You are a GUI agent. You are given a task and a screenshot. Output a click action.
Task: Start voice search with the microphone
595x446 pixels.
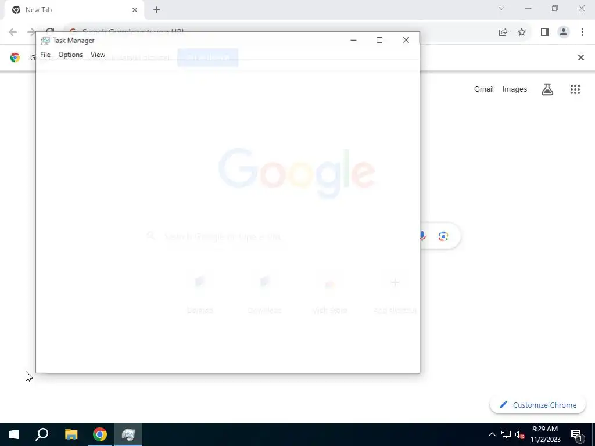(422, 236)
